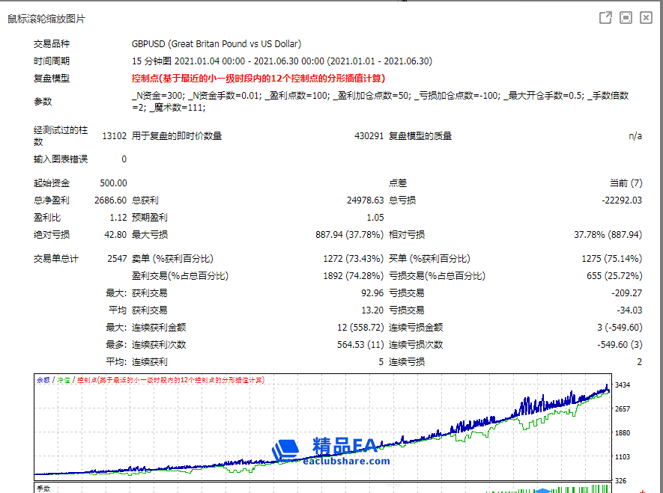The height and width of the screenshot is (493, 663).
Task: Click the 起始资金 value 500.00
Action: [x=112, y=183]
